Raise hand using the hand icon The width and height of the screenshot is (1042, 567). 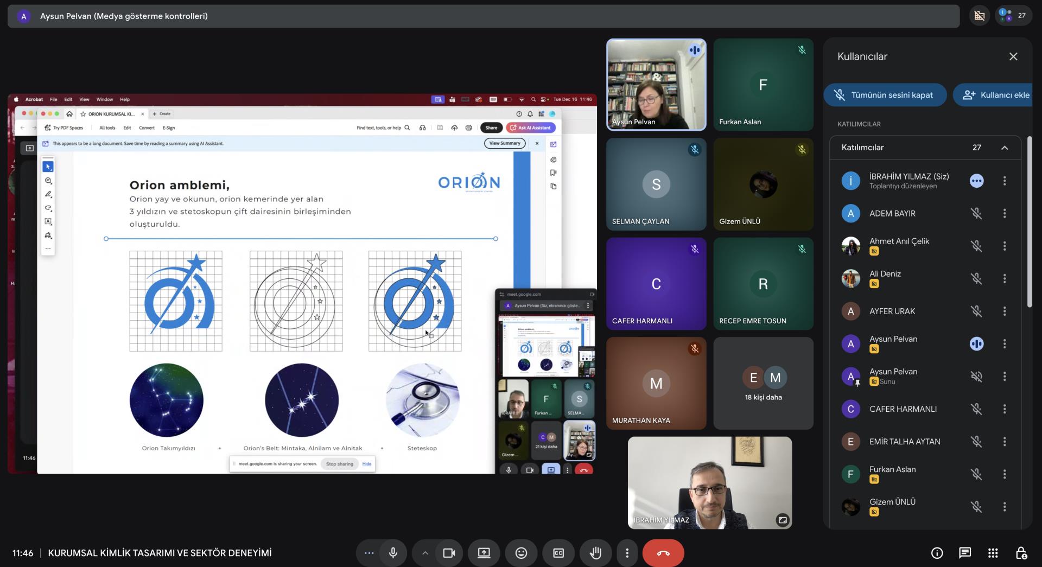point(595,553)
